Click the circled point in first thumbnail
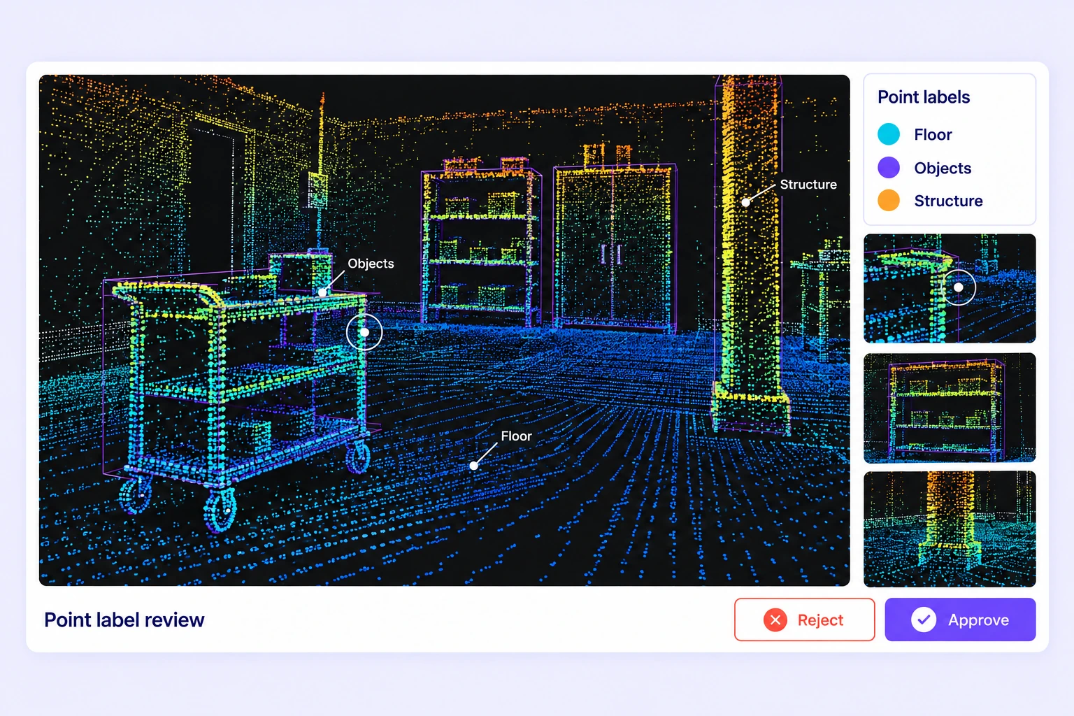The image size is (1074, 716). [x=959, y=287]
